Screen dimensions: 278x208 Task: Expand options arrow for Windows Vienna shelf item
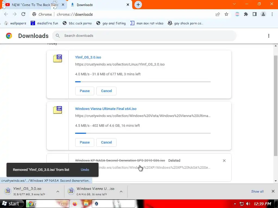pos(121,191)
